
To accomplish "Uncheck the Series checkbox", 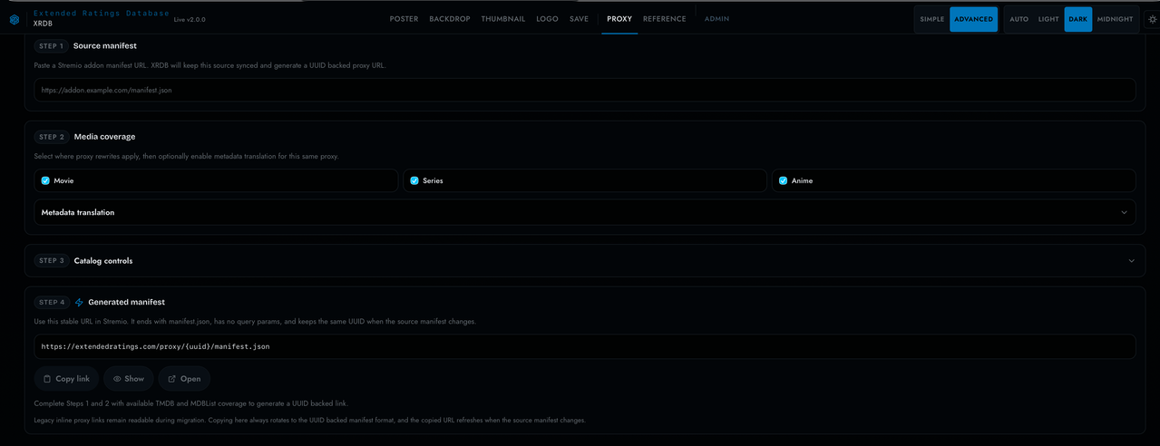I will [414, 180].
